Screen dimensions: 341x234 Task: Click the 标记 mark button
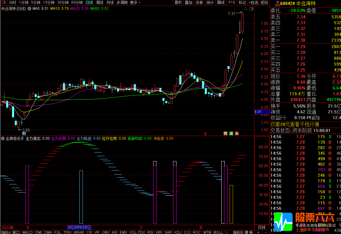click(x=242, y=2)
